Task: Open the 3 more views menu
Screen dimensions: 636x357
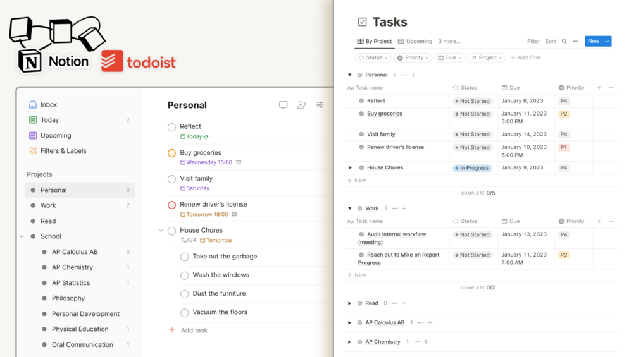Action: [x=449, y=41]
